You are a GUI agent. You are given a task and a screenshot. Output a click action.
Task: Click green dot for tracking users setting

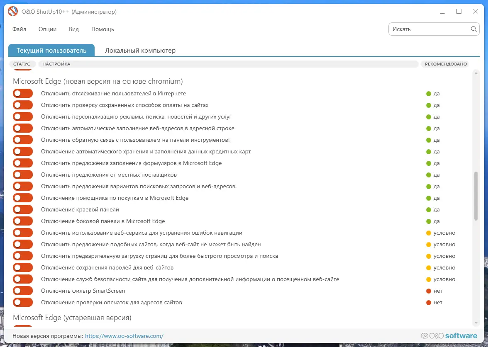click(429, 94)
